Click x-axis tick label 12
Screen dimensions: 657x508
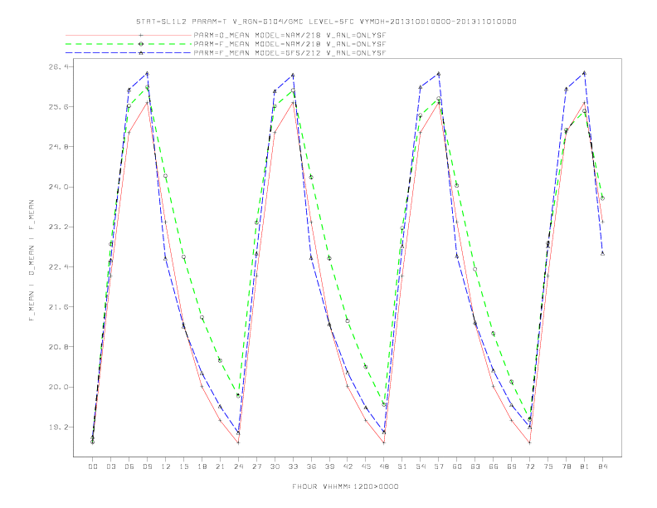coord(166,466)
